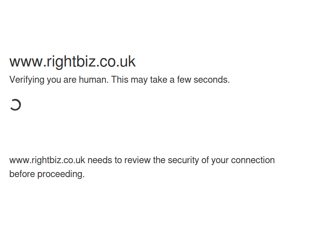This screenshot has height=232, width=309.
Task: Click the '.co.uk' part of the heading
Action: coord(115,61)
